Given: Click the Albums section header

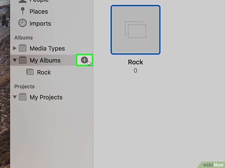Looking at the screenshot, I should [23, 38].
